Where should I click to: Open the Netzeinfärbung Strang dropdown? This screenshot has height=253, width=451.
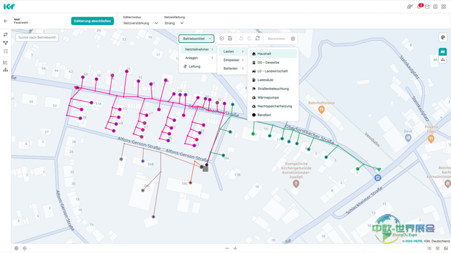click(174, 23)
